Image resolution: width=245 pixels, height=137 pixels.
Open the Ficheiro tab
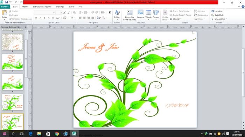click(x=5, y=7)
